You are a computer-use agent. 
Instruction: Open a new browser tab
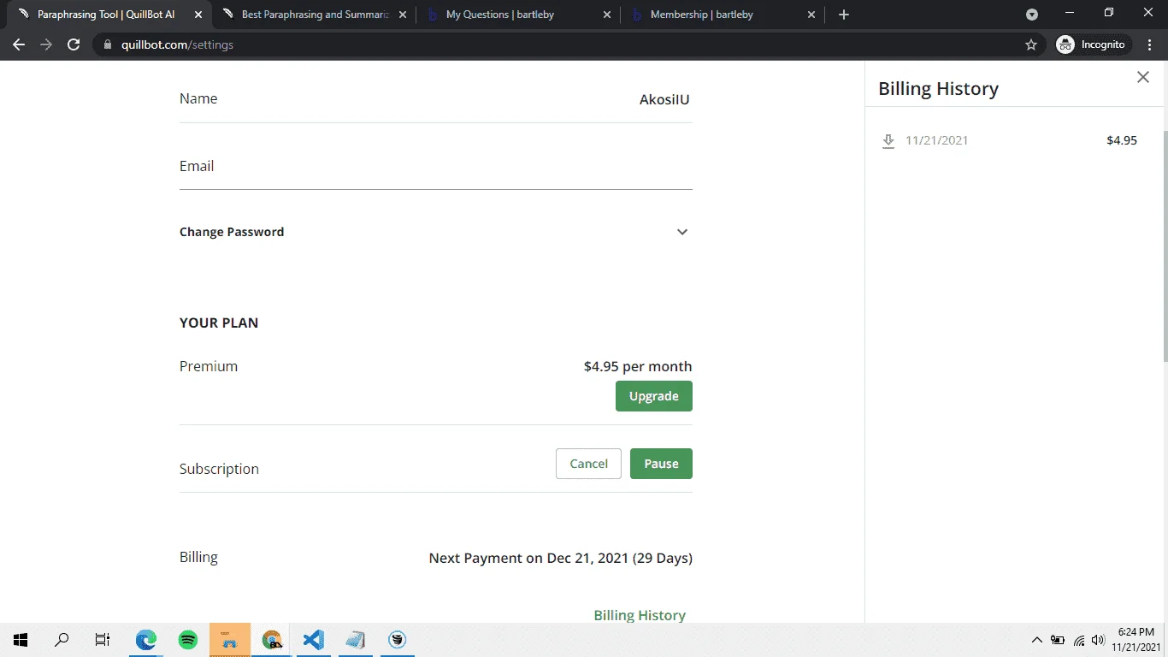844,15
